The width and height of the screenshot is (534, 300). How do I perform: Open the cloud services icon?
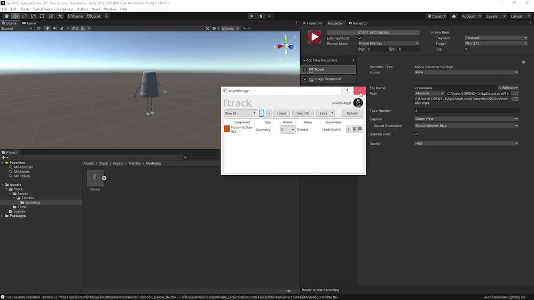point(454,16)
